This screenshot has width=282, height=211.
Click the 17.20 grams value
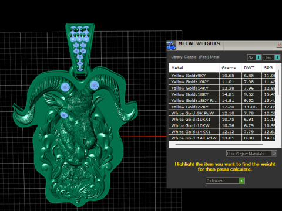228,107
